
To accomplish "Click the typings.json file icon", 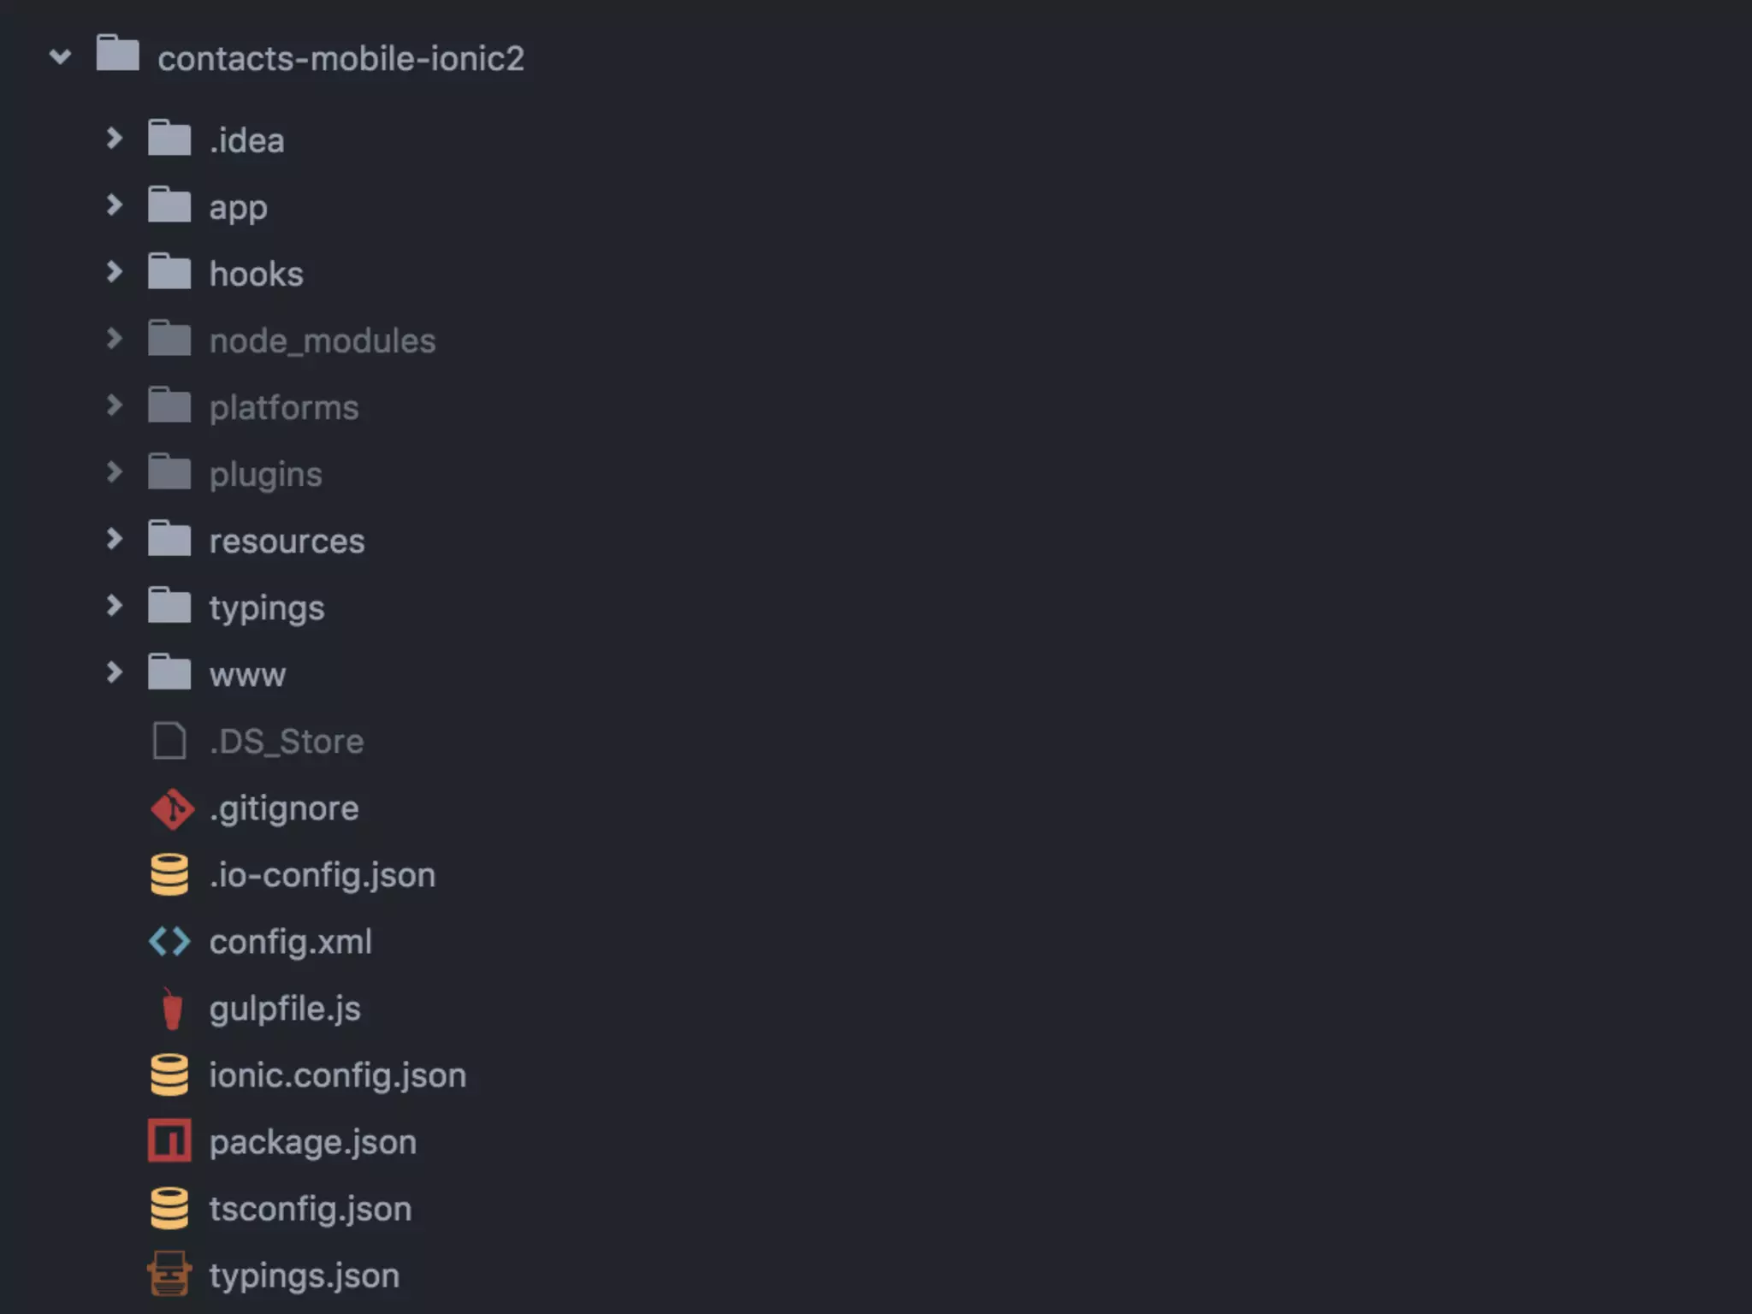I will tap(169, 1274).
